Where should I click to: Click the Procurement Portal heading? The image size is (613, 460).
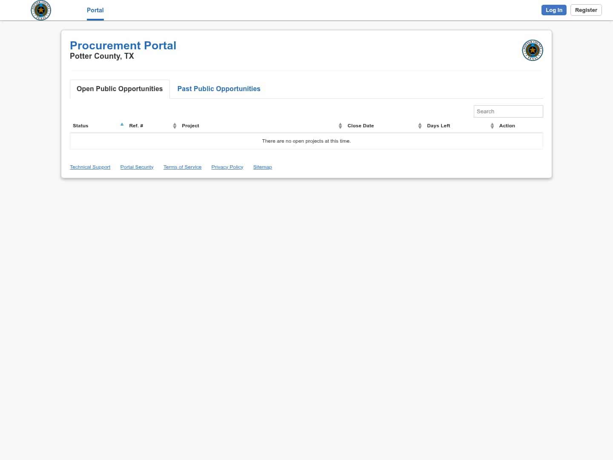click(x=123, y=46)
